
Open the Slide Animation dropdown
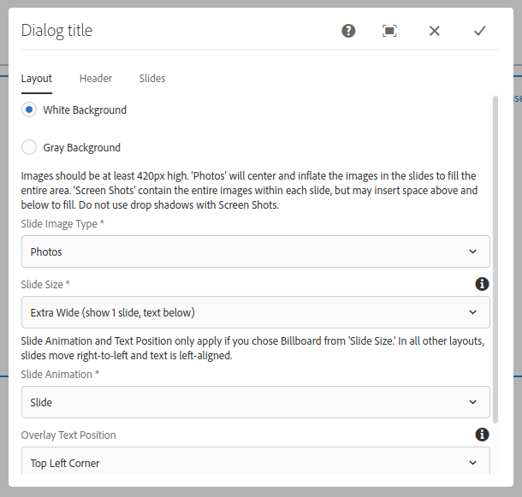point(256,402)
